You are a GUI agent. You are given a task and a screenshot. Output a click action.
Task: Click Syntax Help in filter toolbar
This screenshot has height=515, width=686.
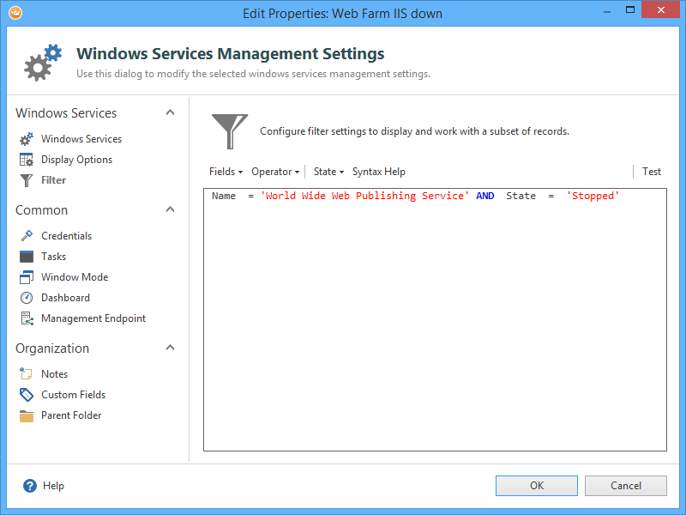point(378,172)
